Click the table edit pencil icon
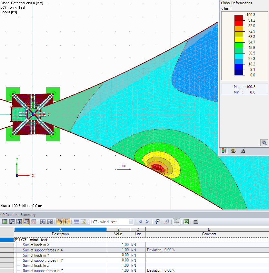The image size is (269, 273). 84,222
